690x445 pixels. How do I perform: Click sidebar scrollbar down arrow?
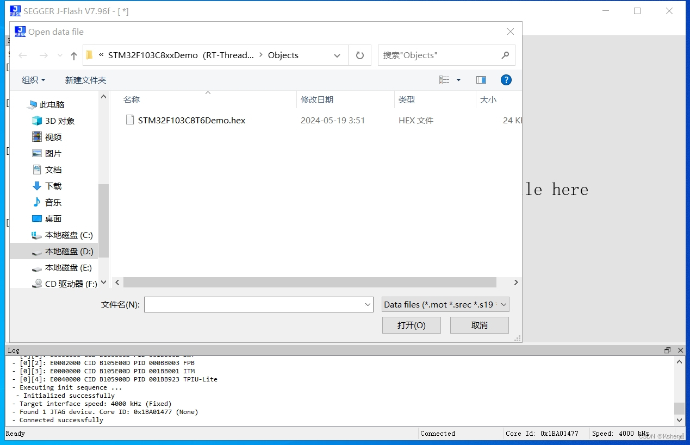click(104, 283)
